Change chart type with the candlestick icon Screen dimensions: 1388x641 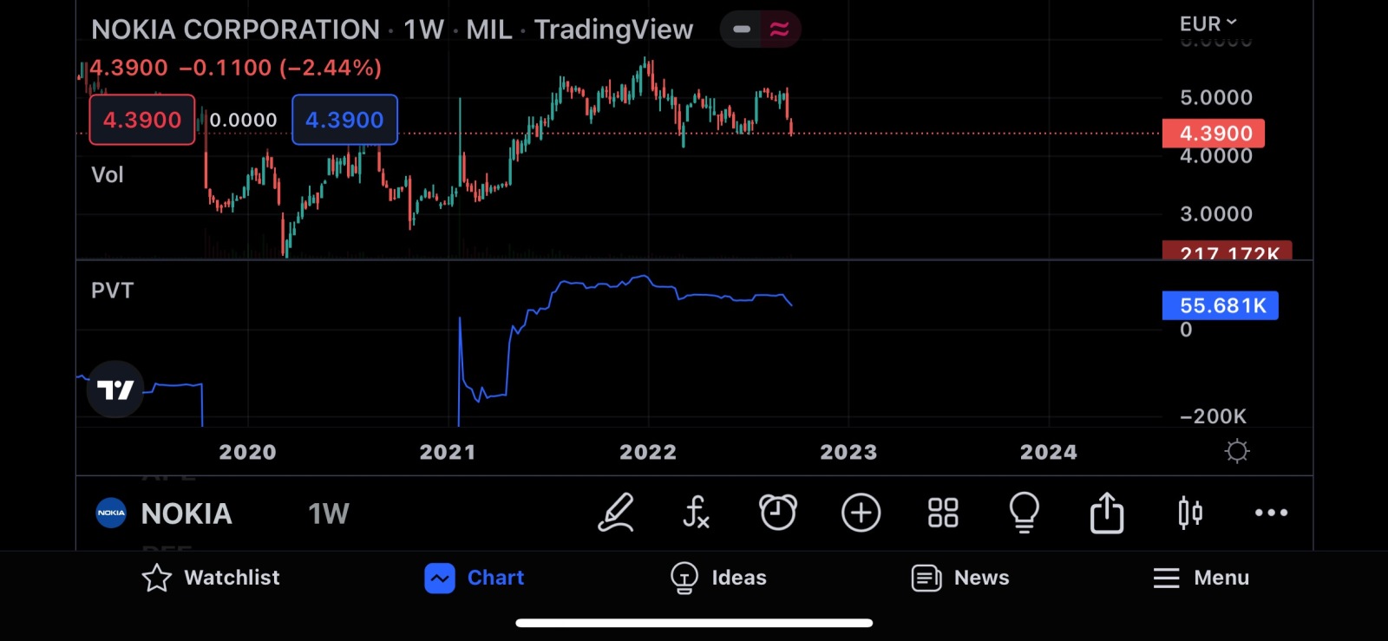1190,513
